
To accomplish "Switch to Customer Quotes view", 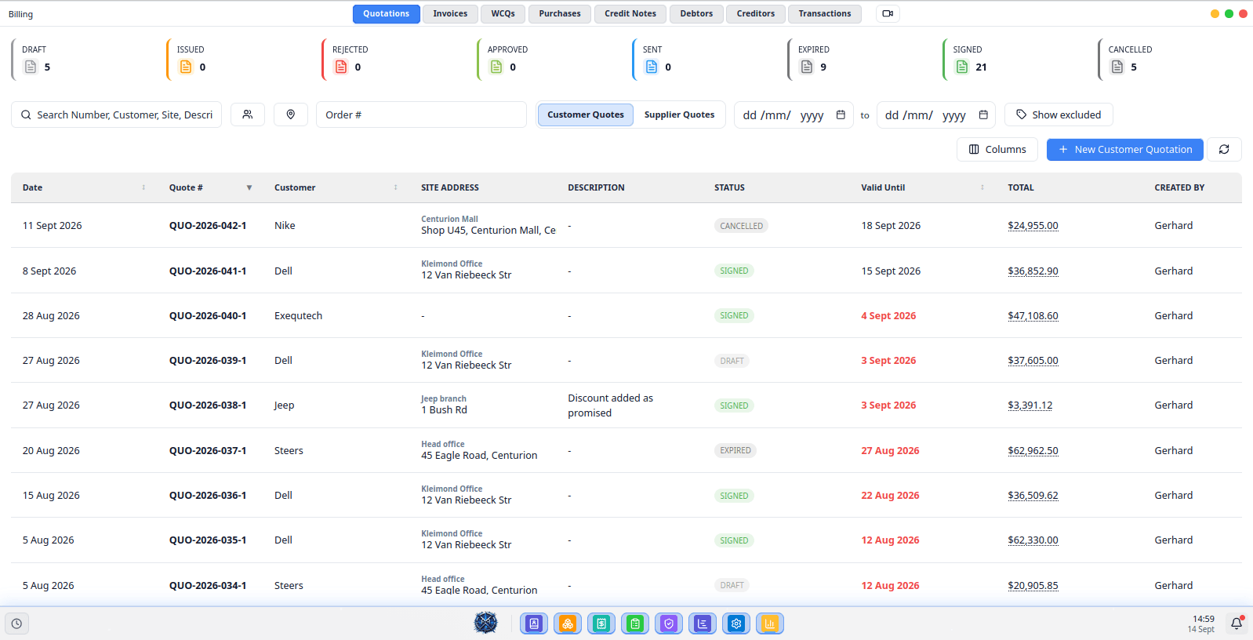I will tap(586, 115).
